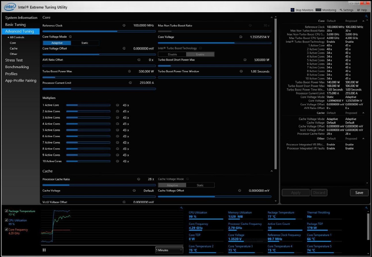The width and height of the screenshot is (372, 257).
Task: Click the info icon next to Reference Clock
Action: [124, 25]
